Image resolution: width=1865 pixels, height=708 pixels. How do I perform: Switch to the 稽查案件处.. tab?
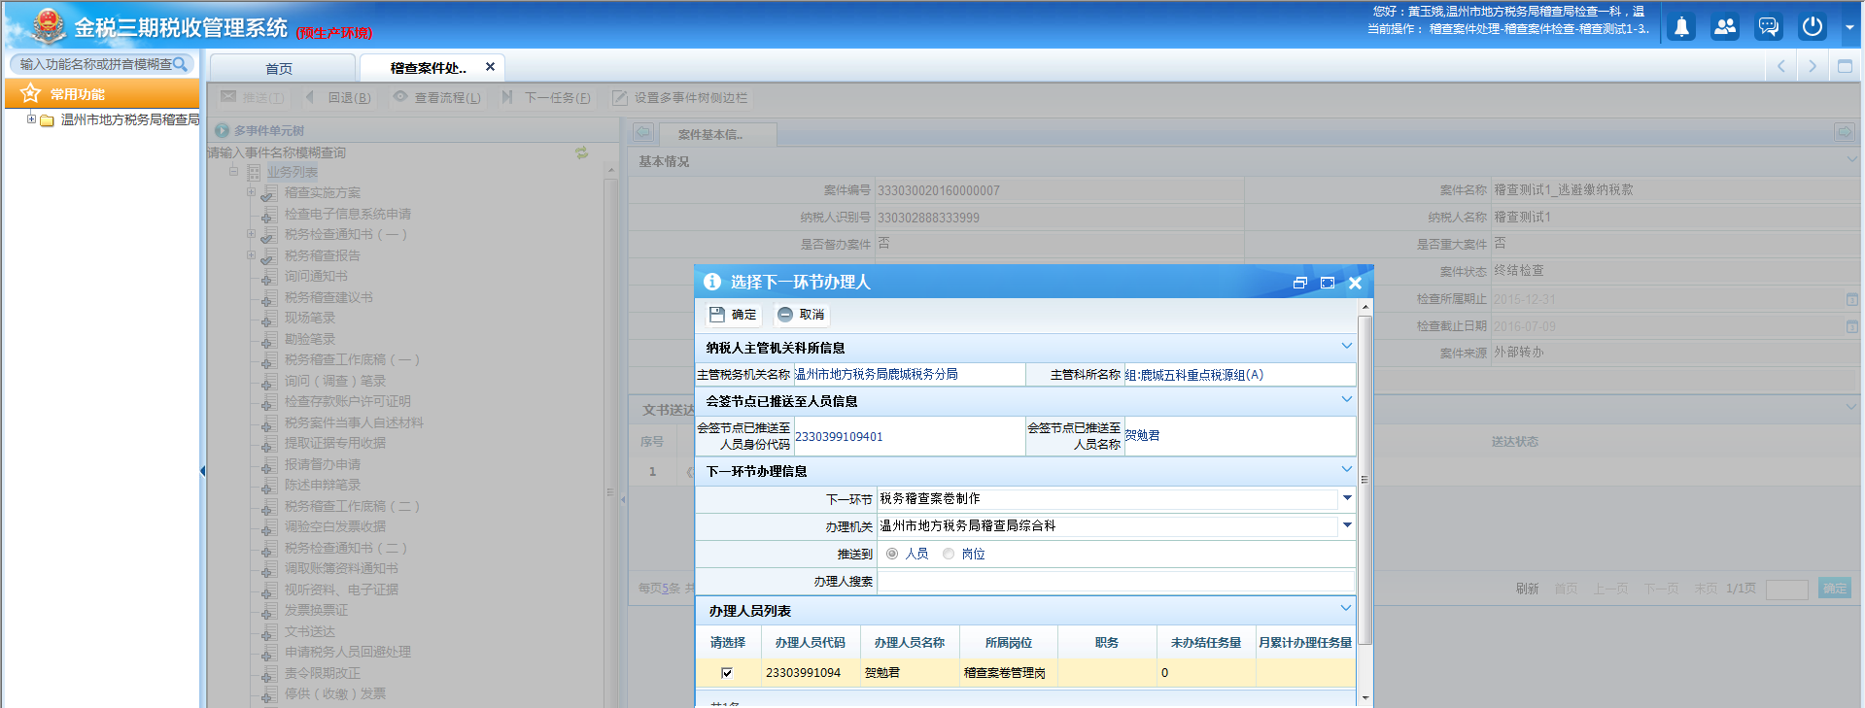[x=428, y=68]
